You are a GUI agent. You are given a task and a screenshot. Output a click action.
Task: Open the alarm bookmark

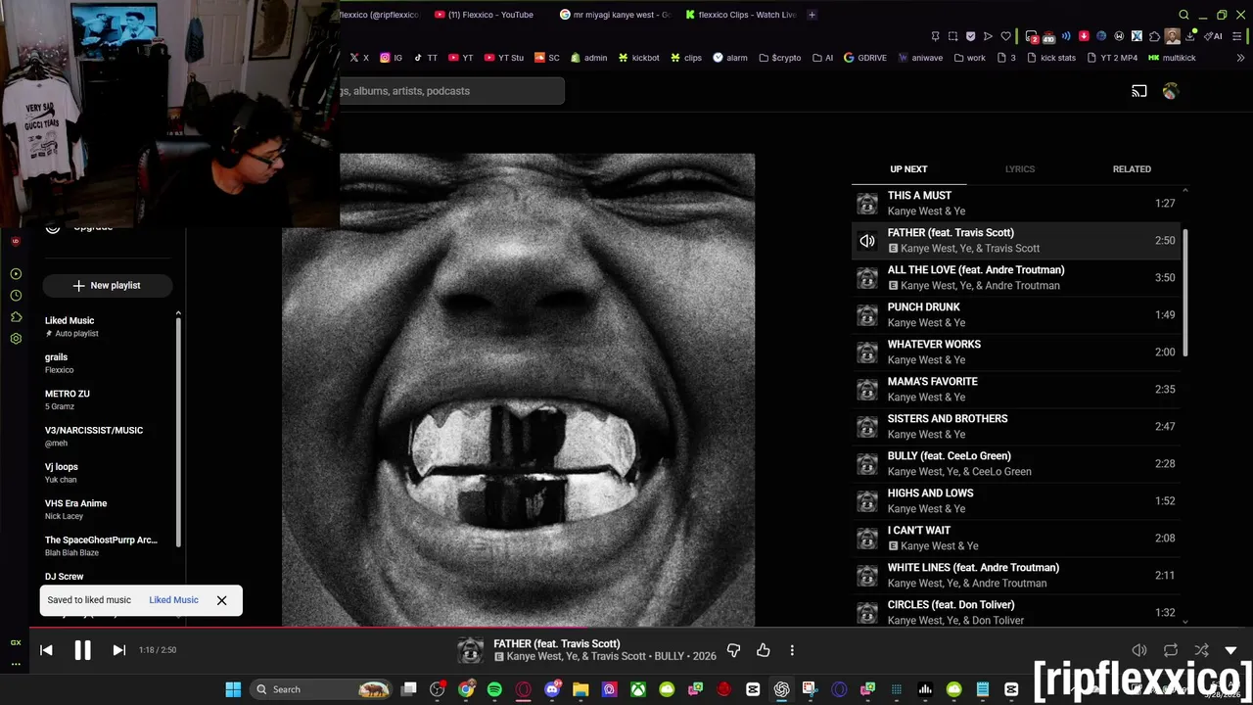point(730,58)
